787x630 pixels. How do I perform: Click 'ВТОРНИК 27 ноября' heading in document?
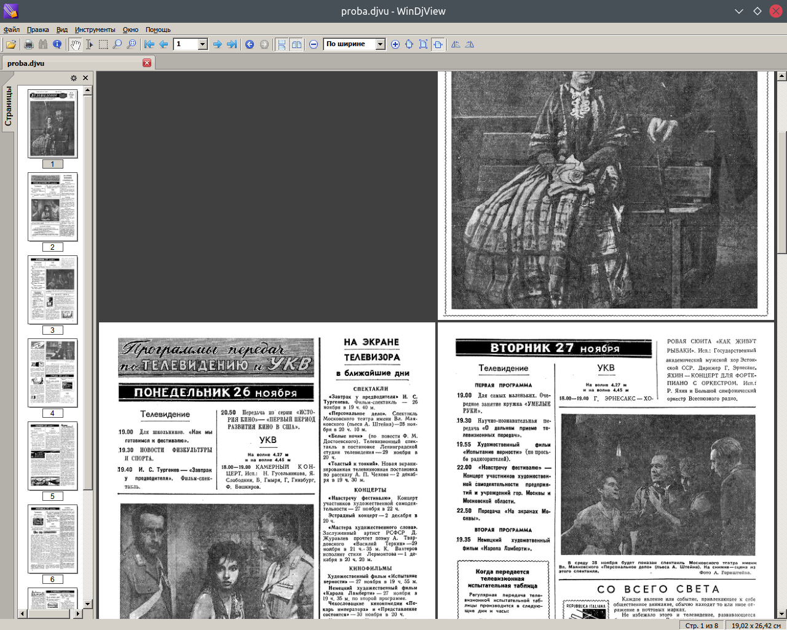[555, 348]
